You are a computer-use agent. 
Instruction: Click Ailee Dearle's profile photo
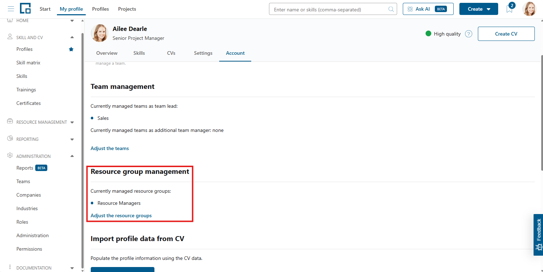[x=100, y=33]
